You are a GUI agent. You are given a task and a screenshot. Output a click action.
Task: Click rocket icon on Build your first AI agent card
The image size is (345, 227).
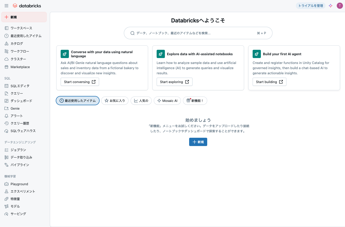(x=257, y=54)
